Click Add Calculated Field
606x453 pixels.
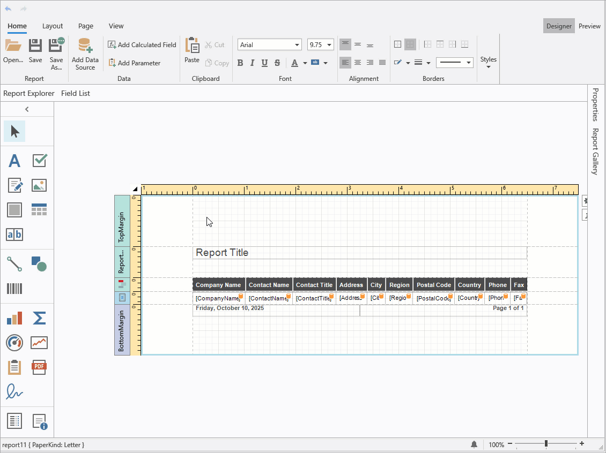(x=141, y=44)
